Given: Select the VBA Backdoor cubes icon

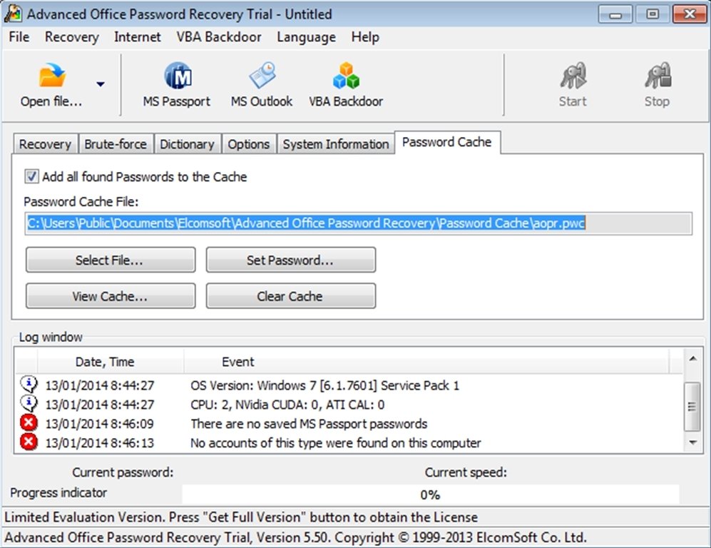Looking at the screenshot, I should click(x=346, y=75).
